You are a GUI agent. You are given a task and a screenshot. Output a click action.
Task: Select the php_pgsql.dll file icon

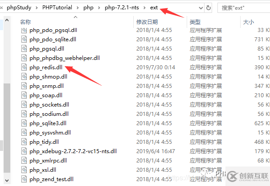coord(24,48)
